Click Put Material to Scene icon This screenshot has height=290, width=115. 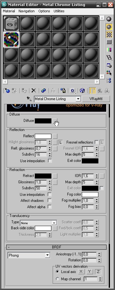(14, 90)
